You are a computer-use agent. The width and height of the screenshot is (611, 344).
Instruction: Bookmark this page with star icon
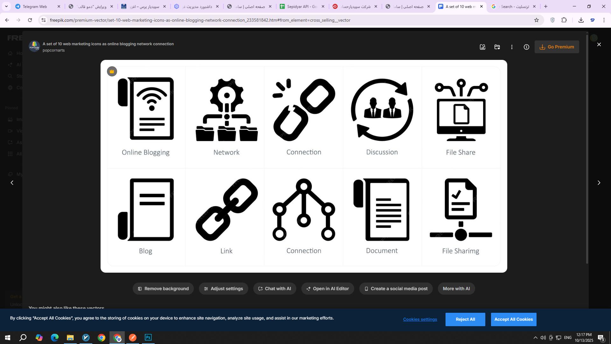(537, 20)
